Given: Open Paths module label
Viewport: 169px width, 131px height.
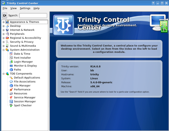Looking at the screenshot, I should pyautogui.click(x=17, y=70).
